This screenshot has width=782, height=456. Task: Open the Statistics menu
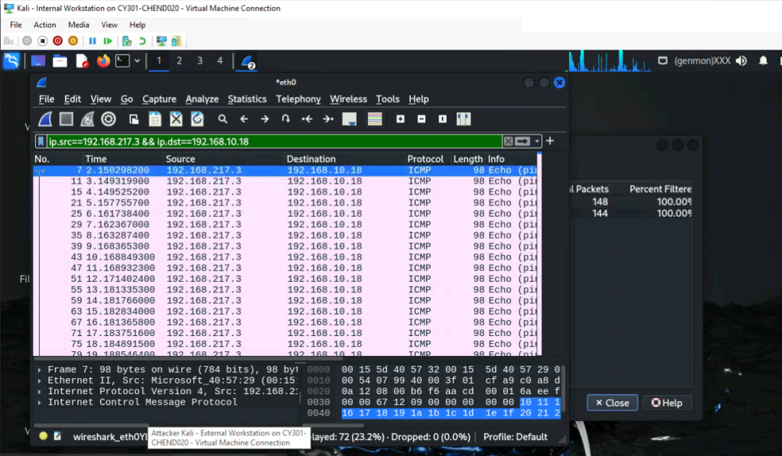(247, 99)
